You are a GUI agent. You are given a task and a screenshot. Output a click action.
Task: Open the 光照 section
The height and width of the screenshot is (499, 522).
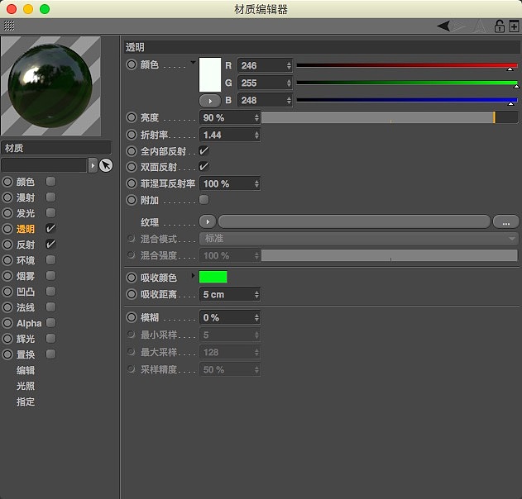(x=26, y=386)
